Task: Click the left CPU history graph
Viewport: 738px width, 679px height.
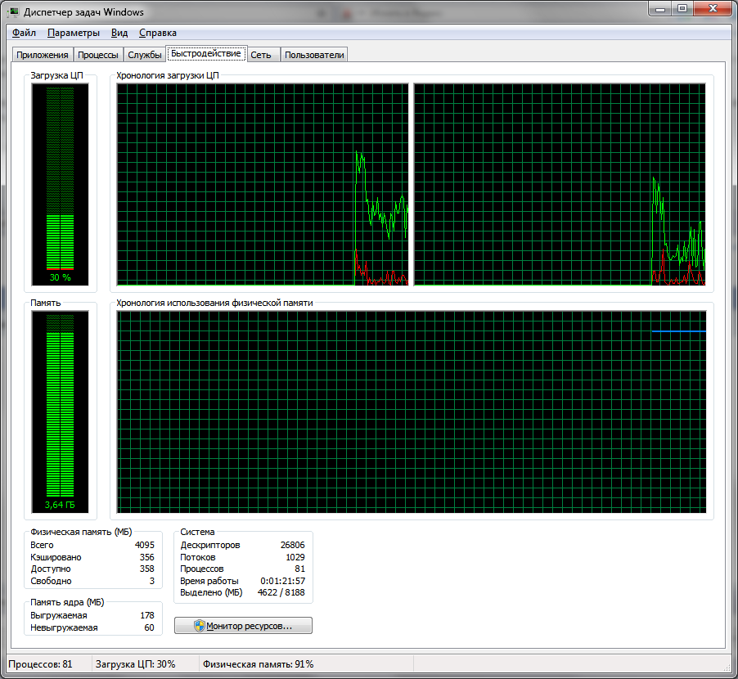Action: [x=262, y=184]
